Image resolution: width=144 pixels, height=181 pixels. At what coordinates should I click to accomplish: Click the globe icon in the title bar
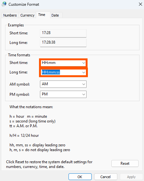[4, 4]
